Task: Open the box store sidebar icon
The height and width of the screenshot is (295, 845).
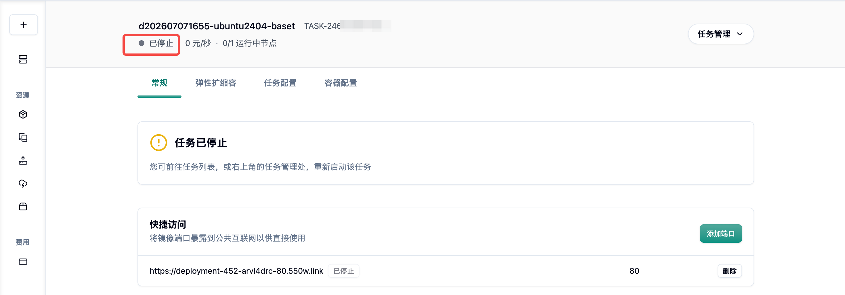Action: [23, 206]
